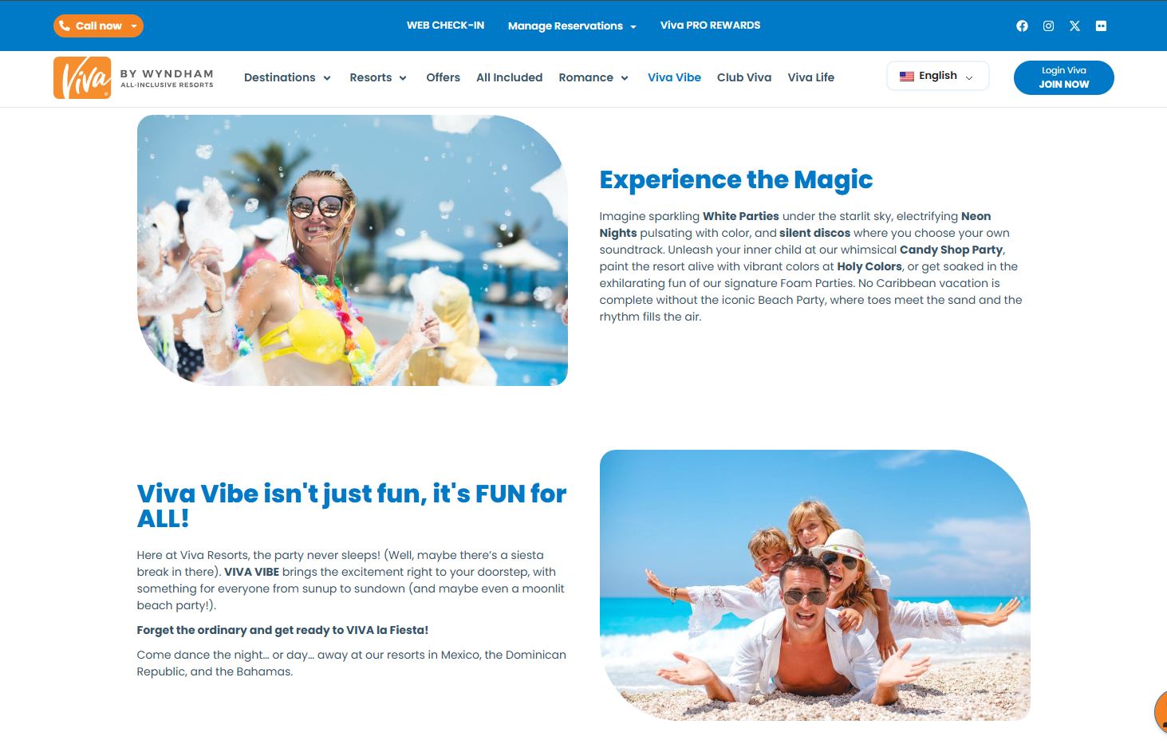Open the Club Viva menu item

click(x=744, y=77)
